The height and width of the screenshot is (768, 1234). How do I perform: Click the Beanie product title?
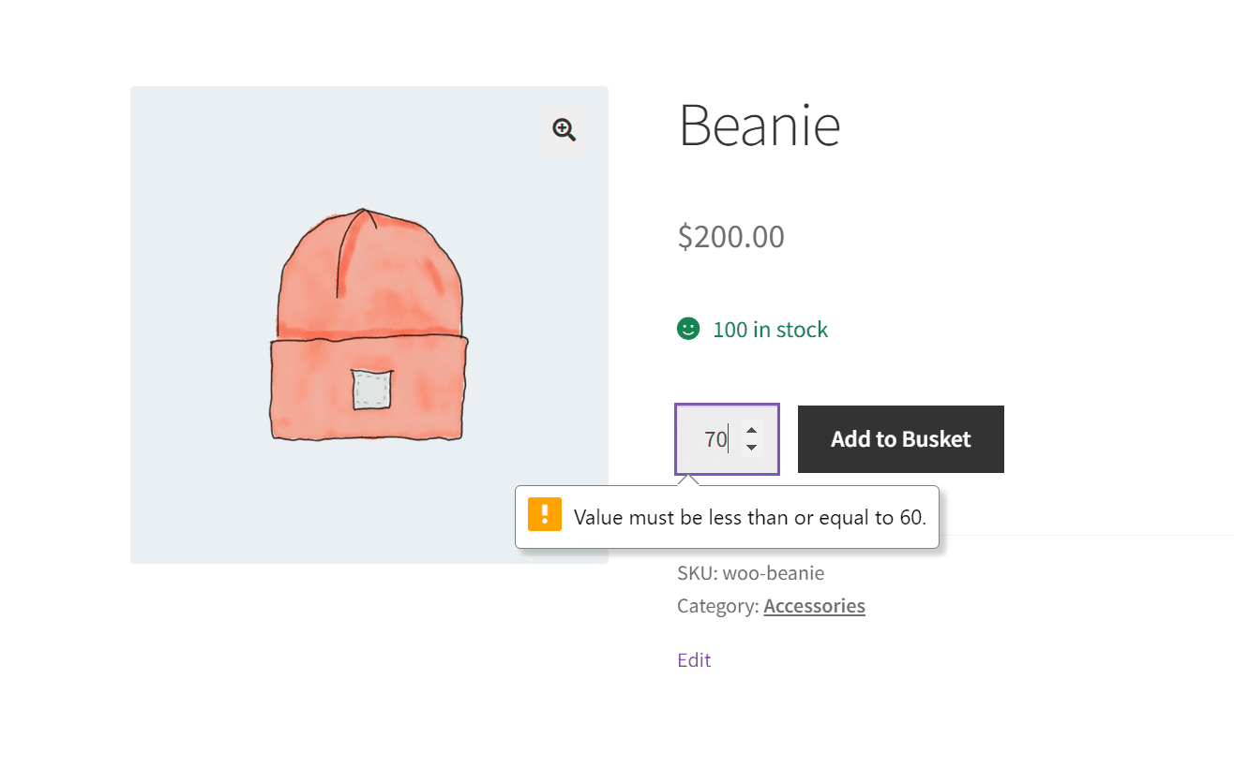[759, 125]
